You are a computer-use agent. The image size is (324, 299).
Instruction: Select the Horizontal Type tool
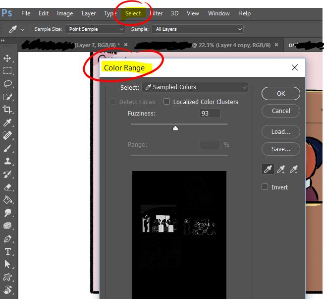[x=8, y=252]
